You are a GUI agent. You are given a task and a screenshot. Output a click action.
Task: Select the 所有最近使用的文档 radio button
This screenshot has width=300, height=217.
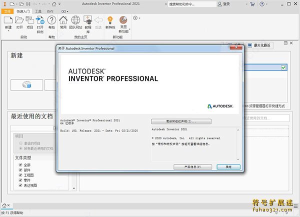20,148
